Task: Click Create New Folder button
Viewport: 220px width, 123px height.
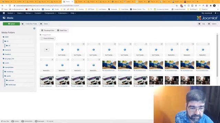Action: (30, 24)
